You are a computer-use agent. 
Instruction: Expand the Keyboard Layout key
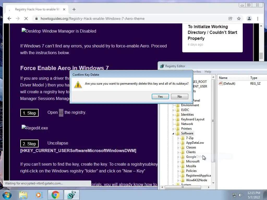[173, 120]
